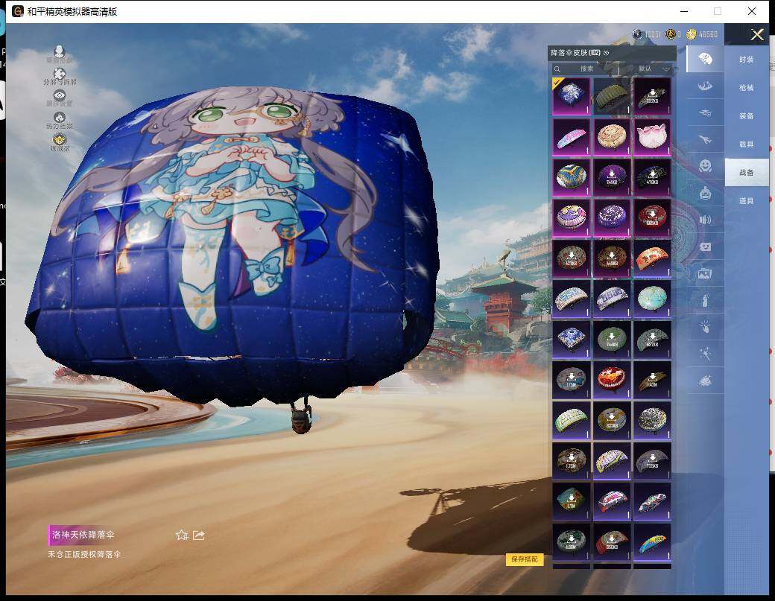This screenshot has width=775, height=601.
Task: Click the favorite star icon
Action: pyautogui.click(x=181, y=535)
